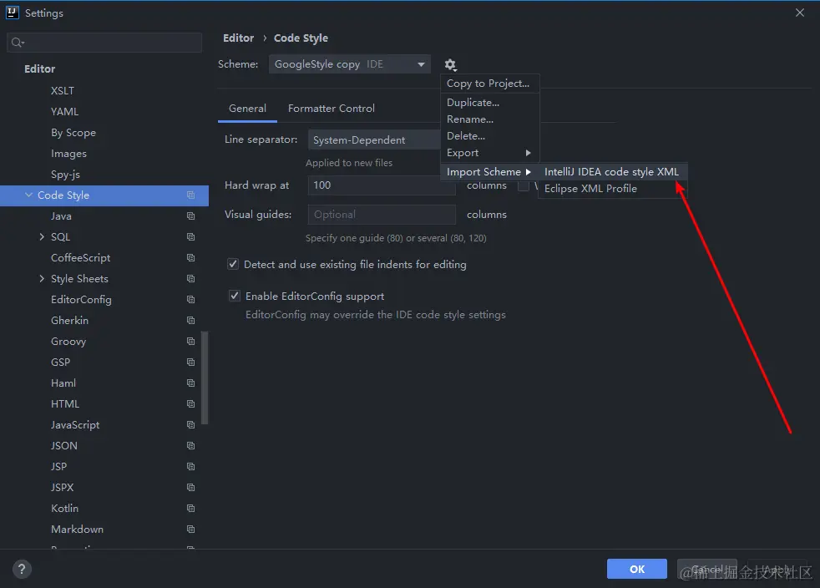Click project-level icon next to Markdown
The width and height of the screenshot is (820, 588).
point(191,530)
